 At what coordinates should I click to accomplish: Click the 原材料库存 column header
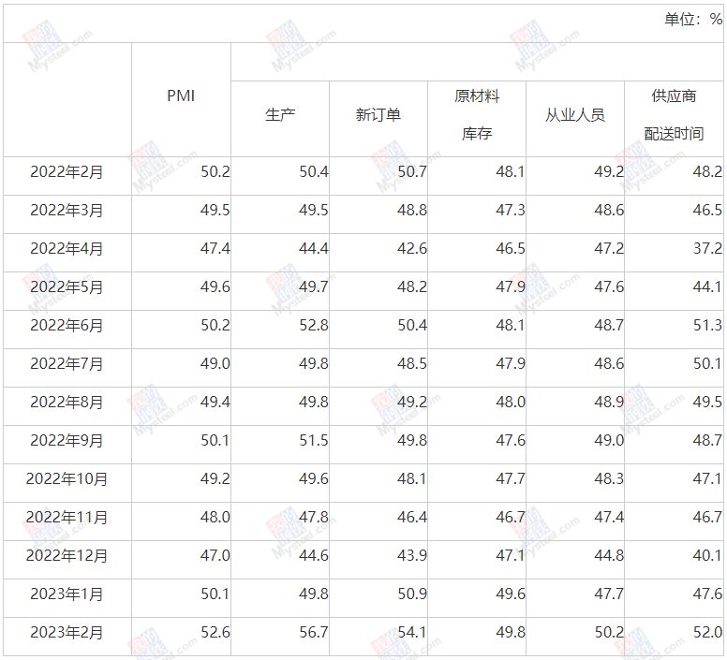(x=477, y=115)
